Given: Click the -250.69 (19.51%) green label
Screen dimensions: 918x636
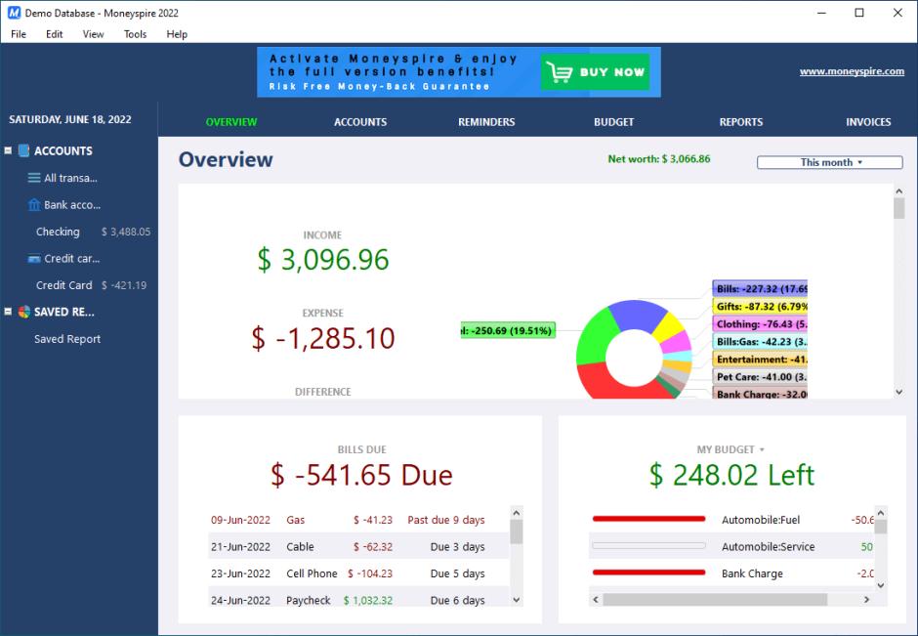Looking at the screenshot, I should [508, 330].
